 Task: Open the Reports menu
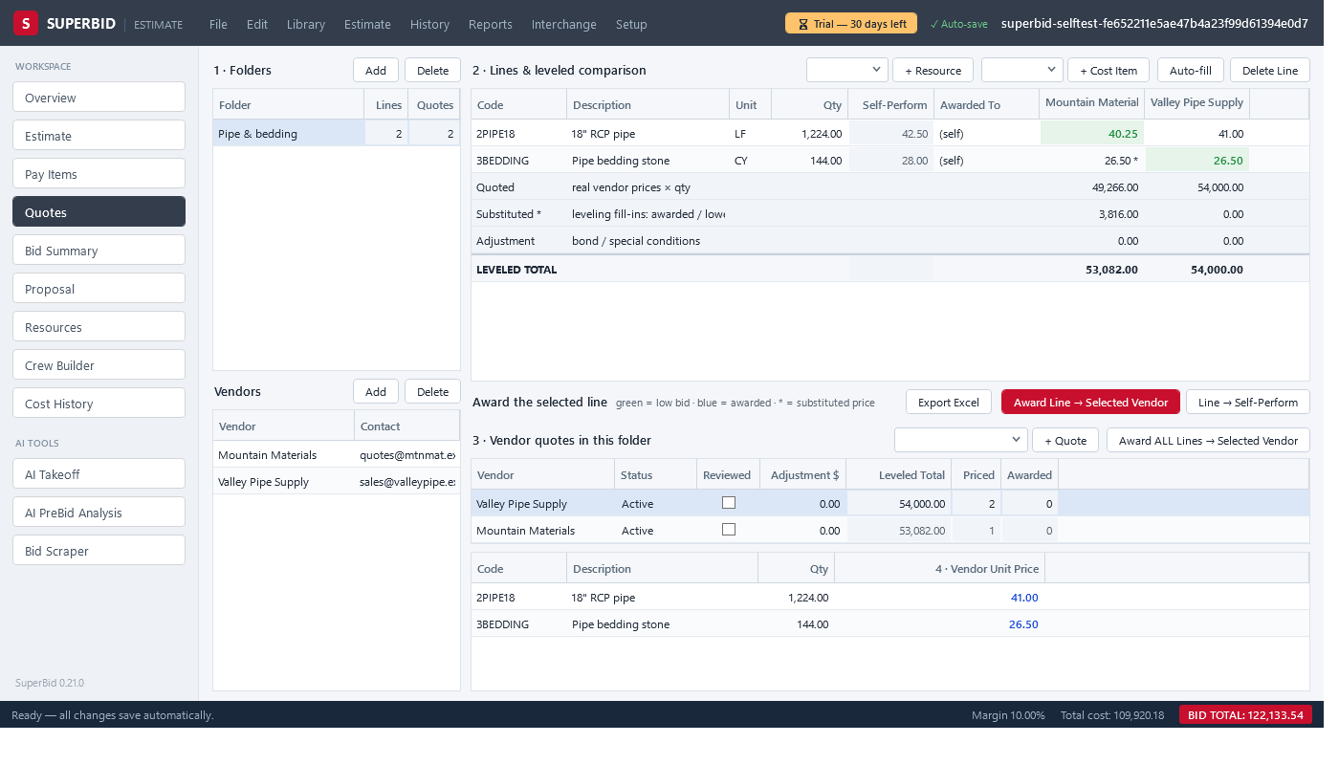[491, 24]
